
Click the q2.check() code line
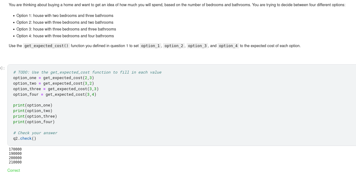[25, 139]
